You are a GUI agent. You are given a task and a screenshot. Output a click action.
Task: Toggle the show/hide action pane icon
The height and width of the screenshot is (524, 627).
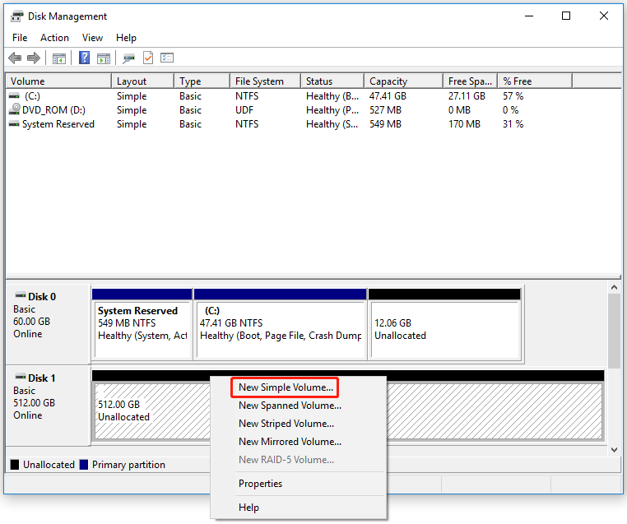pyautogui.click(x=104, y=58)
